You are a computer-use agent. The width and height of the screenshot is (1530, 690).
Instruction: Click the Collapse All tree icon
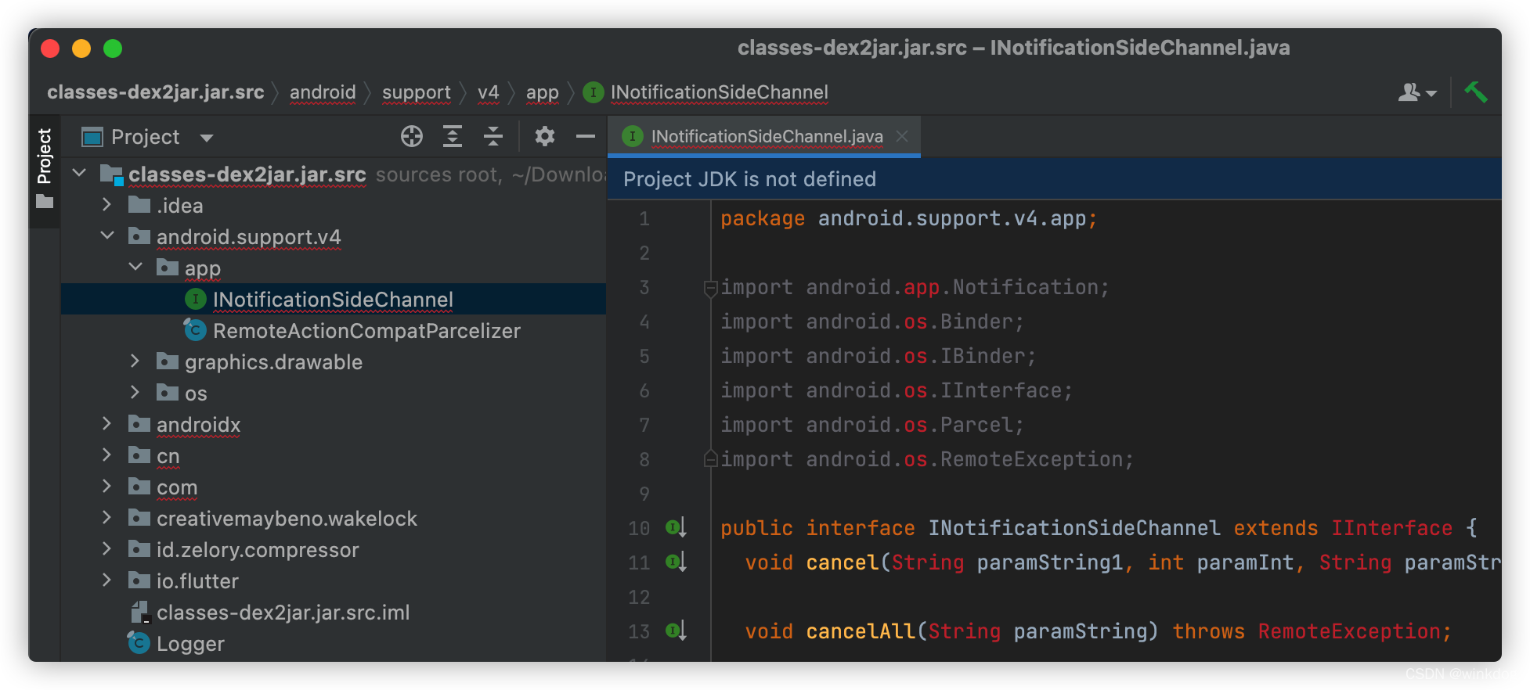[493, 137]
